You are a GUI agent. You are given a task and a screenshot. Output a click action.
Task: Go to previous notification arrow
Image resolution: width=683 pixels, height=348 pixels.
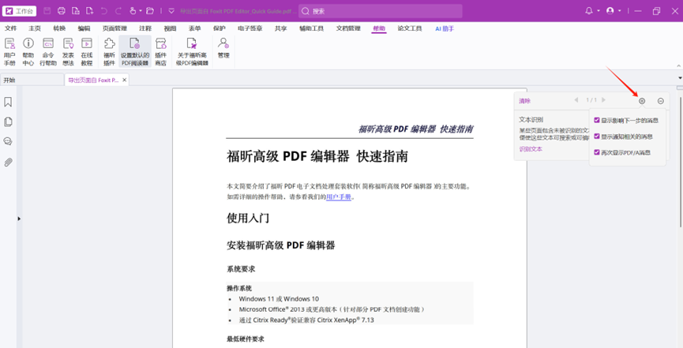tap(576, 100)
